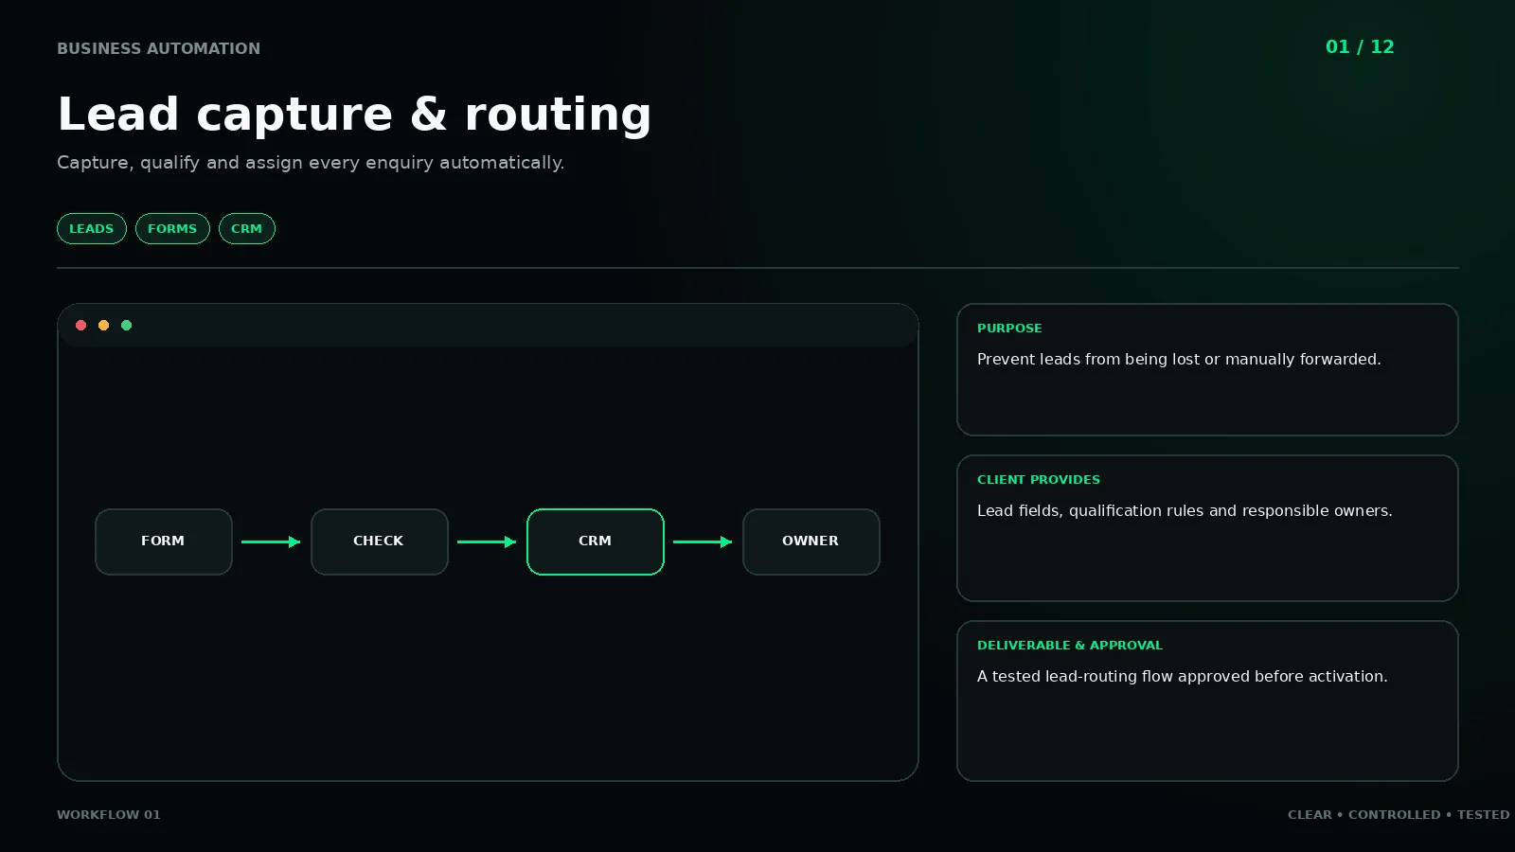This screenshot has height=852, width=1515.
Task: Click the arrow between CRM and OWNER
Action: [703, 541]
